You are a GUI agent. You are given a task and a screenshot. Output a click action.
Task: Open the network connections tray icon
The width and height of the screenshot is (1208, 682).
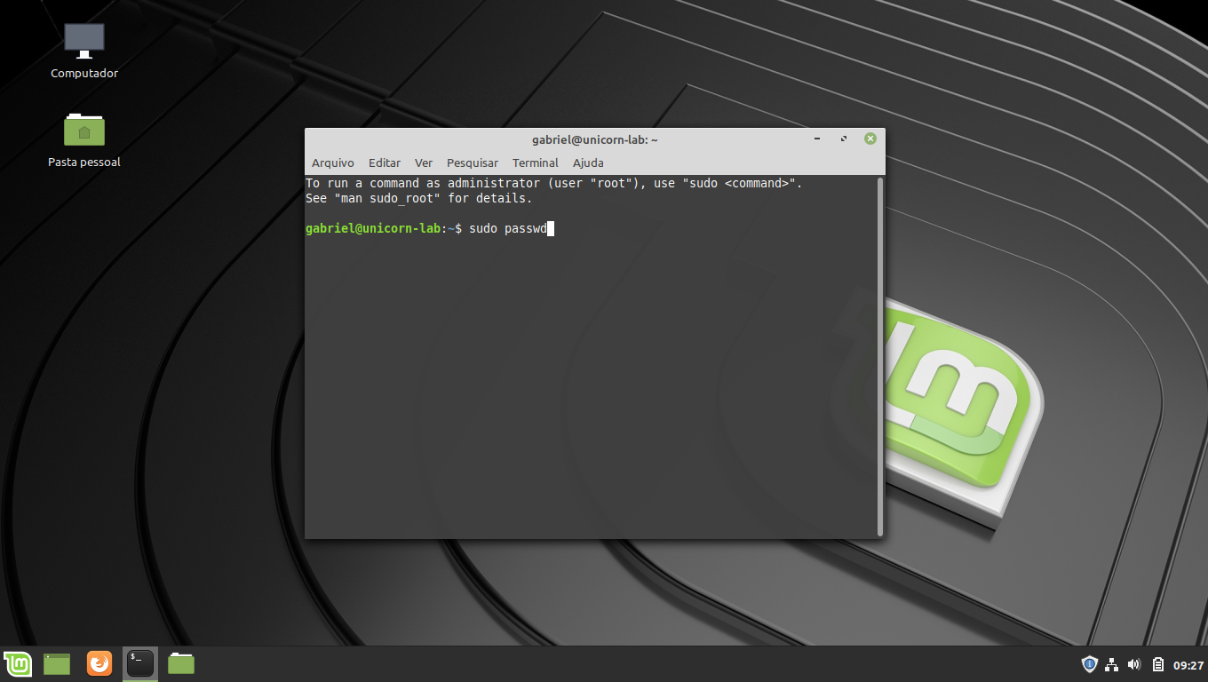point(1111,664)
